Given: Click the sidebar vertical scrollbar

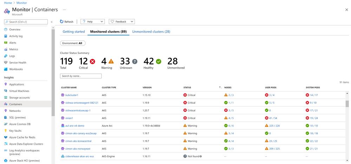Looking at the screenshot, I should (53, 73).
